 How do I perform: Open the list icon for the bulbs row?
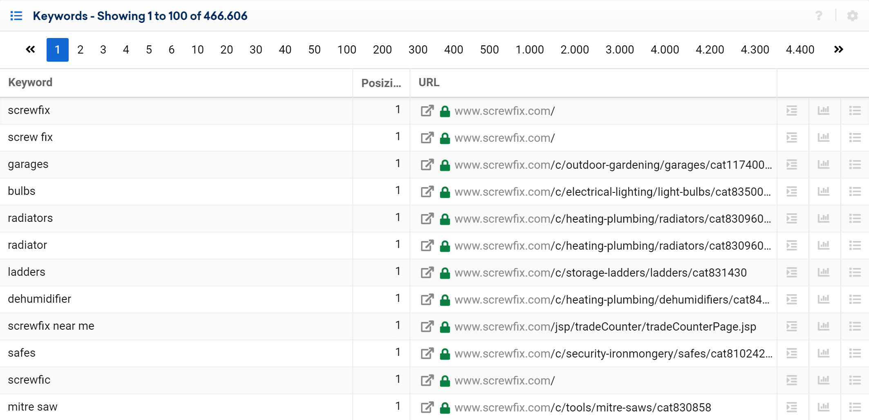click(x=855, y=192)
